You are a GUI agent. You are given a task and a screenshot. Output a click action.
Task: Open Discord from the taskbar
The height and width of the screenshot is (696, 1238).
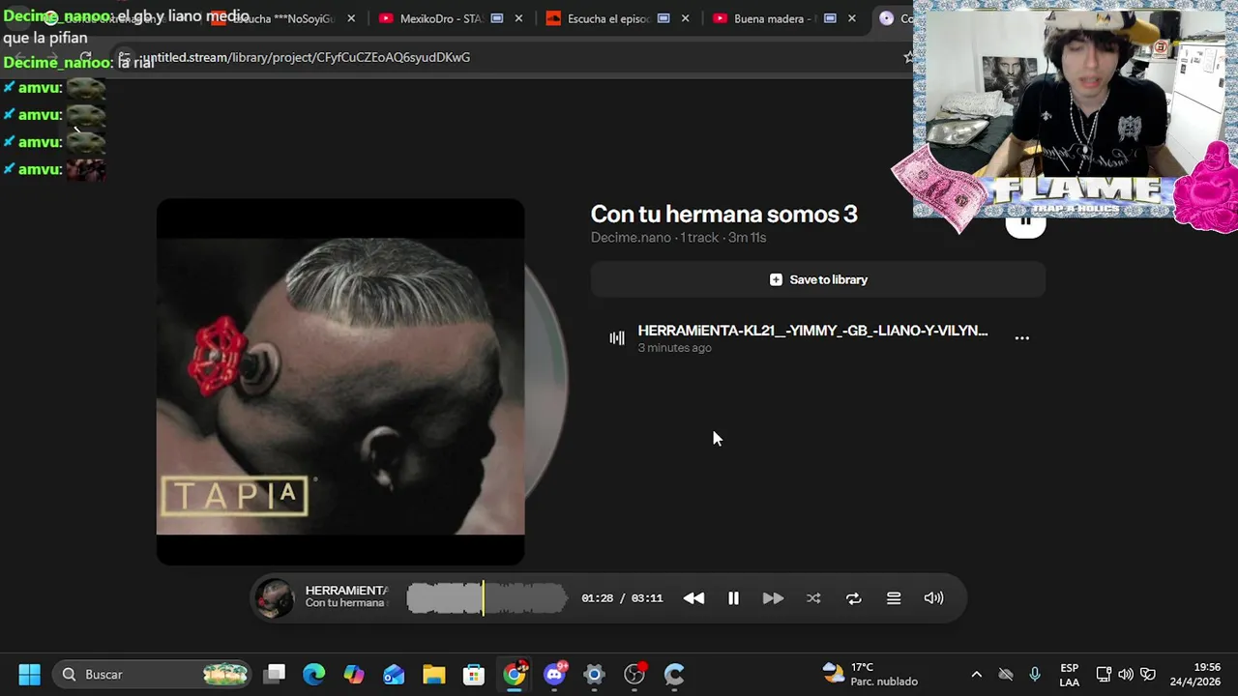(x=554, y=674)
